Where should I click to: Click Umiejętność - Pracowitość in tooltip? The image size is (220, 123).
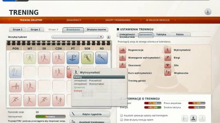(88, 81)
